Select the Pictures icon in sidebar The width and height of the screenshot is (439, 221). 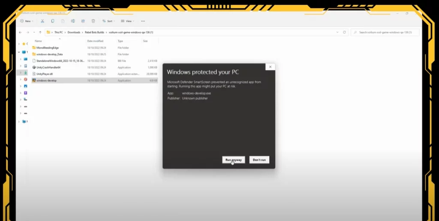pyautogui.click(x=25, y=86)
